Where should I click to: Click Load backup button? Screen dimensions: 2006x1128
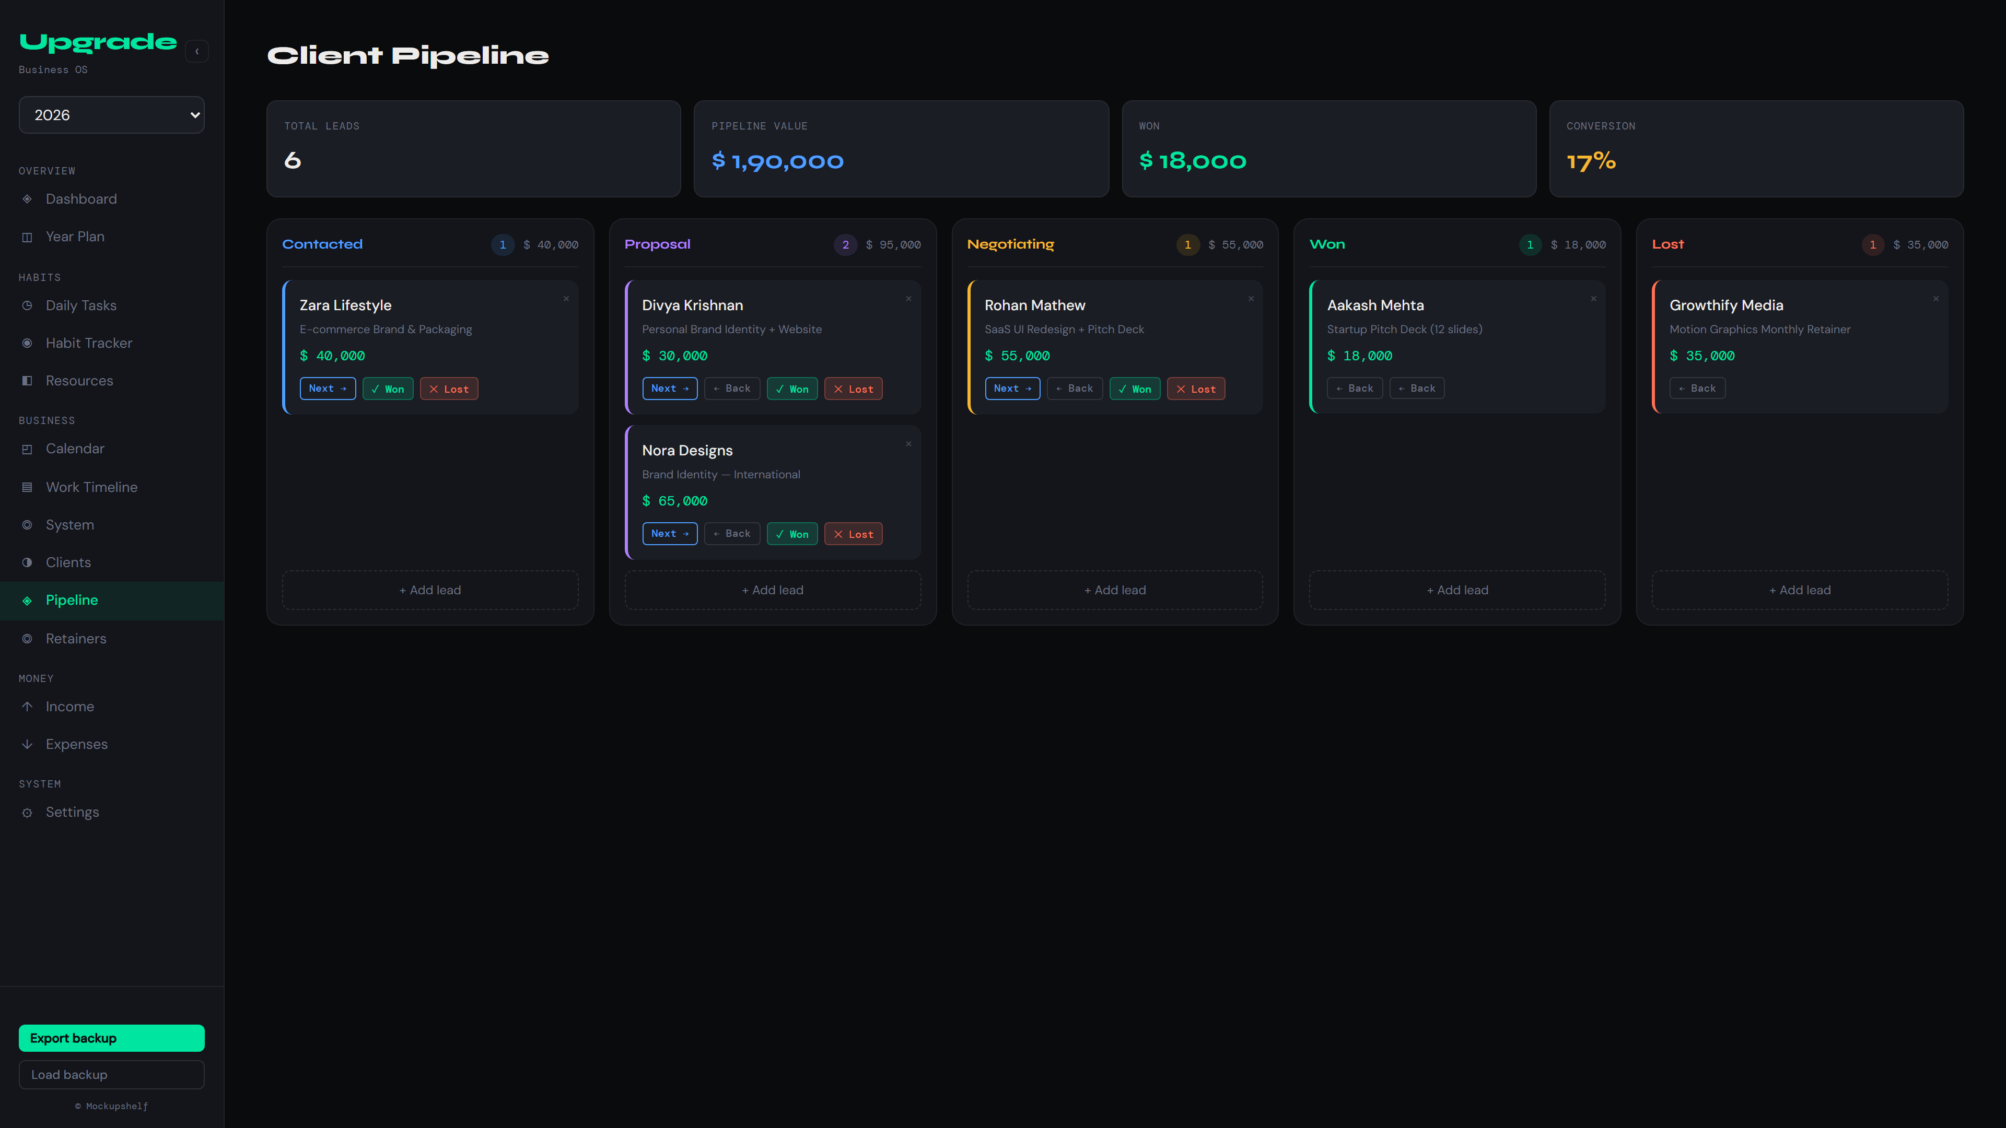111,1074
